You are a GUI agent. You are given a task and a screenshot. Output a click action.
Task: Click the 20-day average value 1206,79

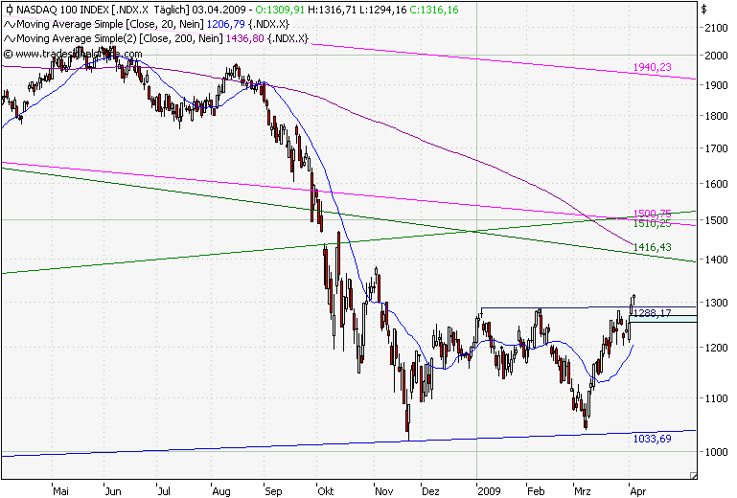click(226, 24)
